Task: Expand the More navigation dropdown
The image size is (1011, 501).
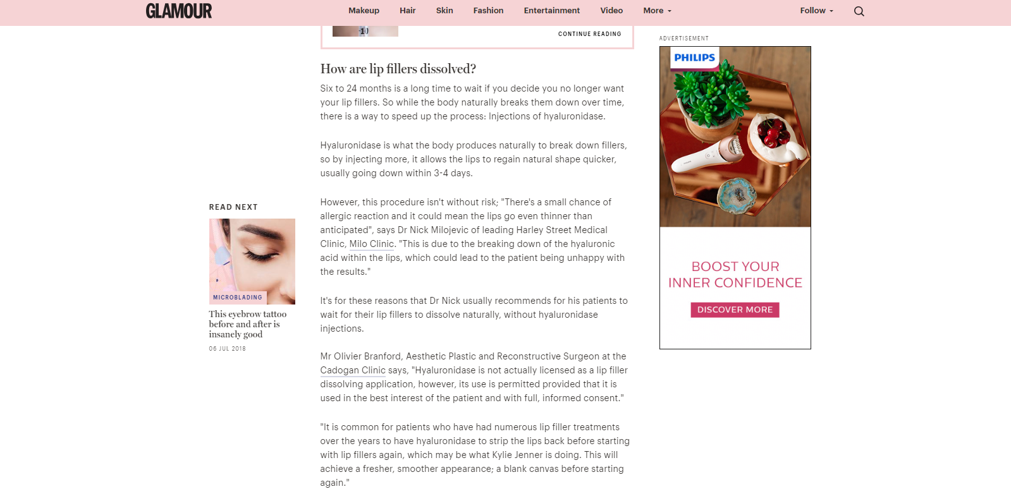Action: [657, 11]
